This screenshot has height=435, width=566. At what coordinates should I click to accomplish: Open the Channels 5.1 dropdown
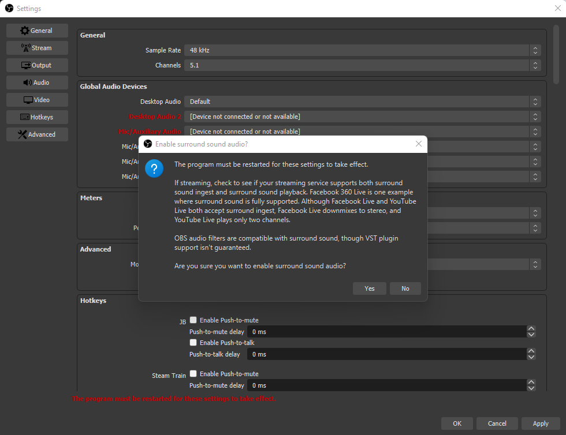[x=362, y=65]
